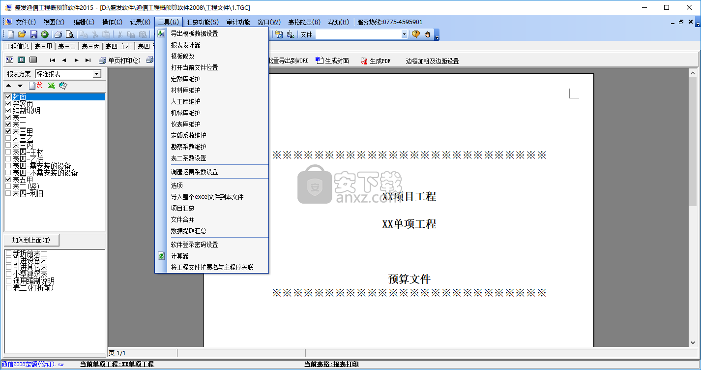Open the 帮助(H) menu
The width and height of the screenshot is (701, 370).
pos(338,22)
